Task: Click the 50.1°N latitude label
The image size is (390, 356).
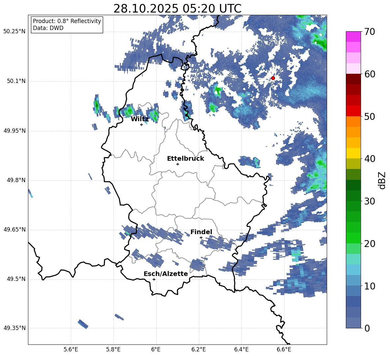Action: click(x=16, y=81)
